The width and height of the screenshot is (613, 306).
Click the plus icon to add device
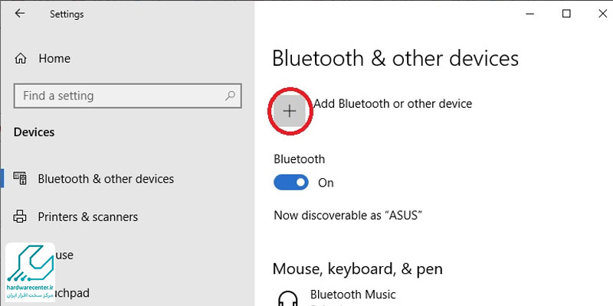[290, 112]
